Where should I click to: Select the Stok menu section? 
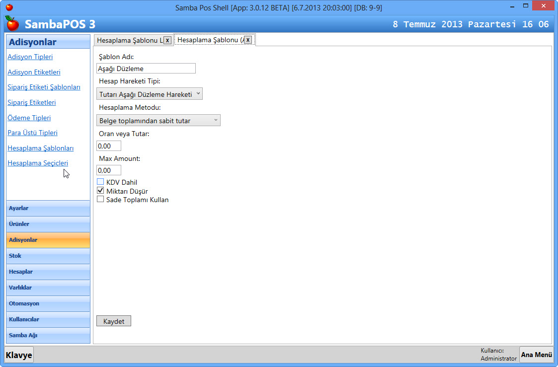point(48,256)
